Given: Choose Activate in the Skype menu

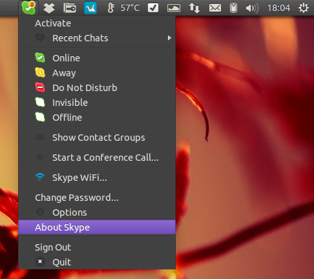Looking at the screenshot, I should click(97, 23).
